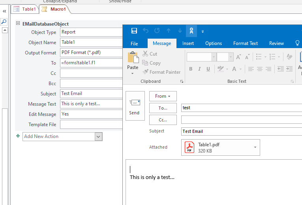302x205 pixels.
Task: Click the Previous Item up arrow
Action: coord(169,31)
